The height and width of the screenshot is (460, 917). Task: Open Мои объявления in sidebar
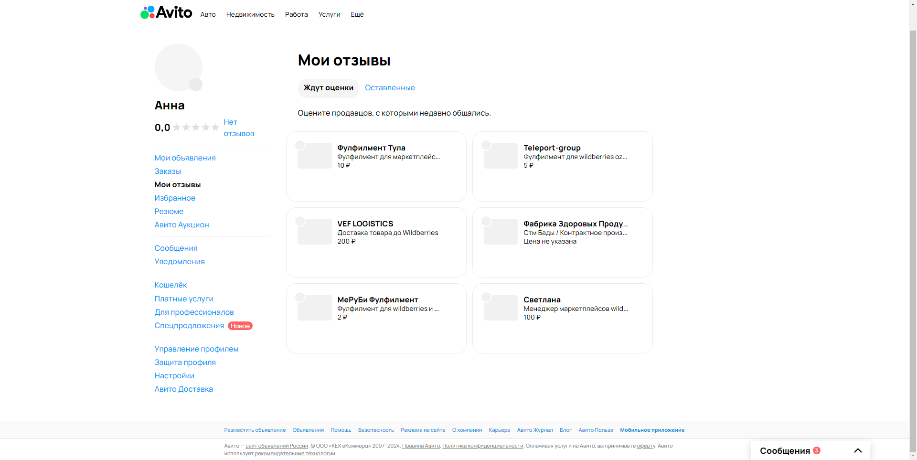185,158
